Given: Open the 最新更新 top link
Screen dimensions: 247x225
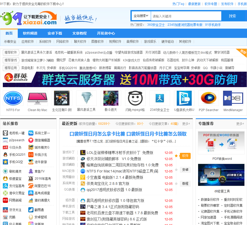Looking at the screenshot, I should 195,4.
